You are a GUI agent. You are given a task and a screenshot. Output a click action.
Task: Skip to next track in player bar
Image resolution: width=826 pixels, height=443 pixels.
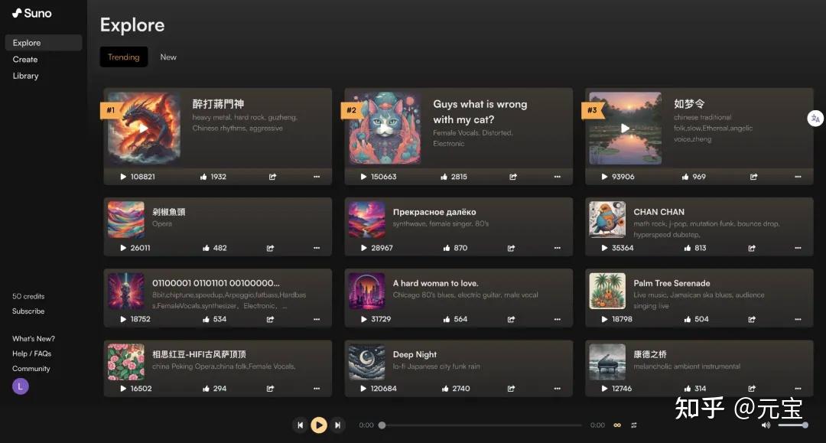point(338,425)
